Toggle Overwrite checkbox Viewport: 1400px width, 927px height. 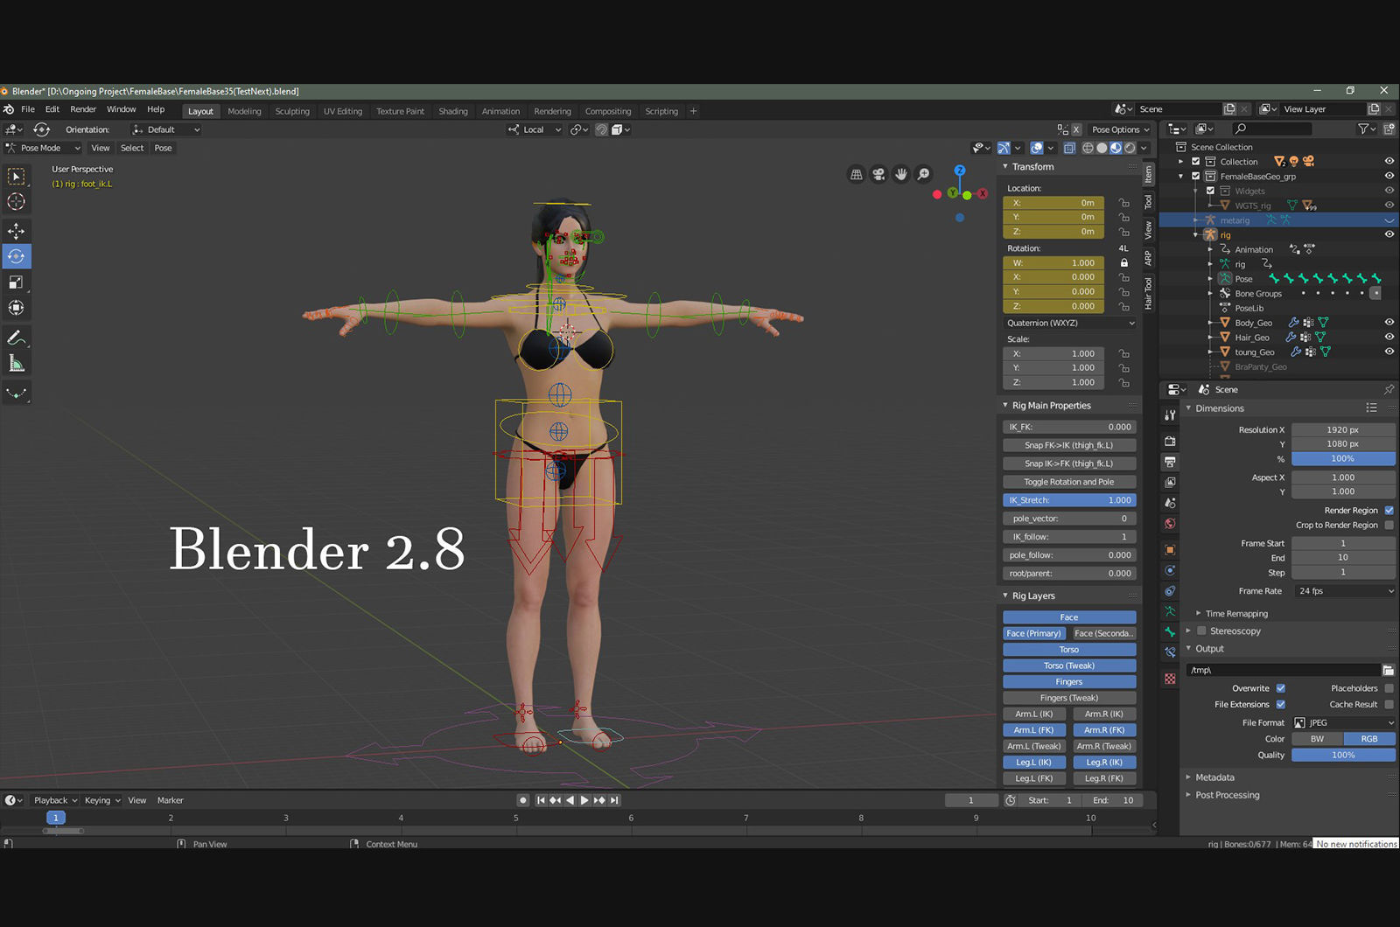1281,688
